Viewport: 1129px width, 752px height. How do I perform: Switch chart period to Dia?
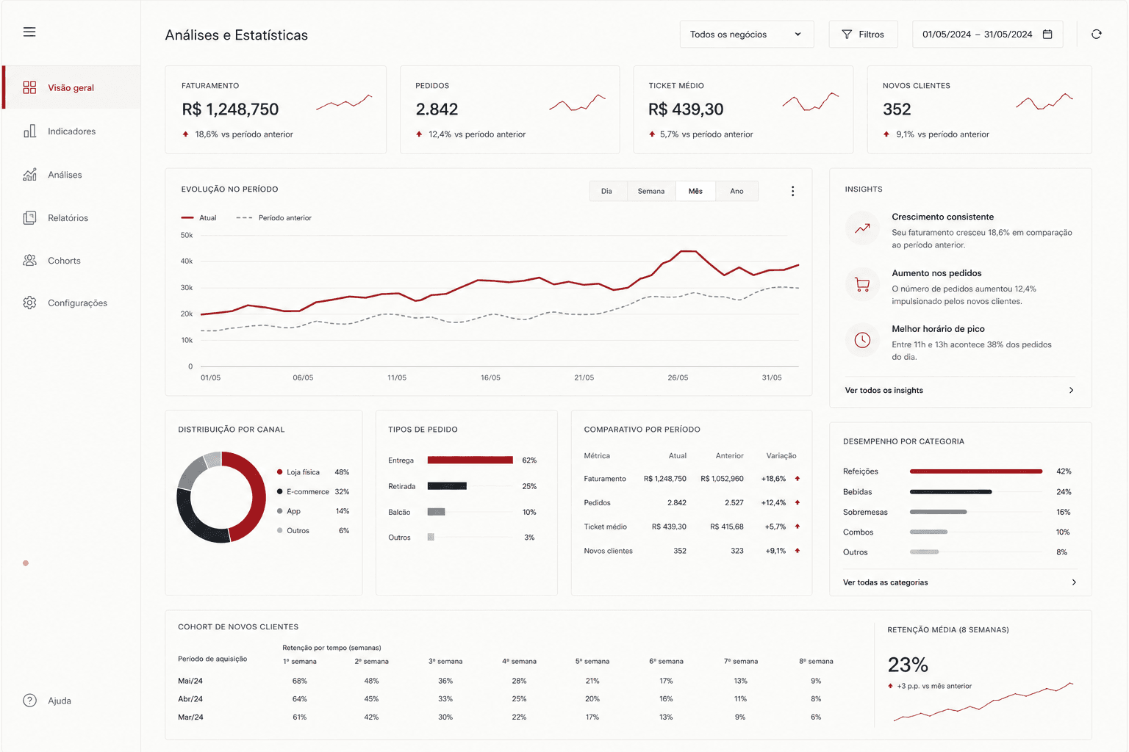click(606, 191)
